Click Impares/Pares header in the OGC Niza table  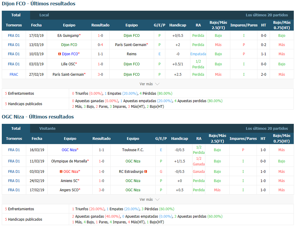pyautogui.click(x=243, y=139)
